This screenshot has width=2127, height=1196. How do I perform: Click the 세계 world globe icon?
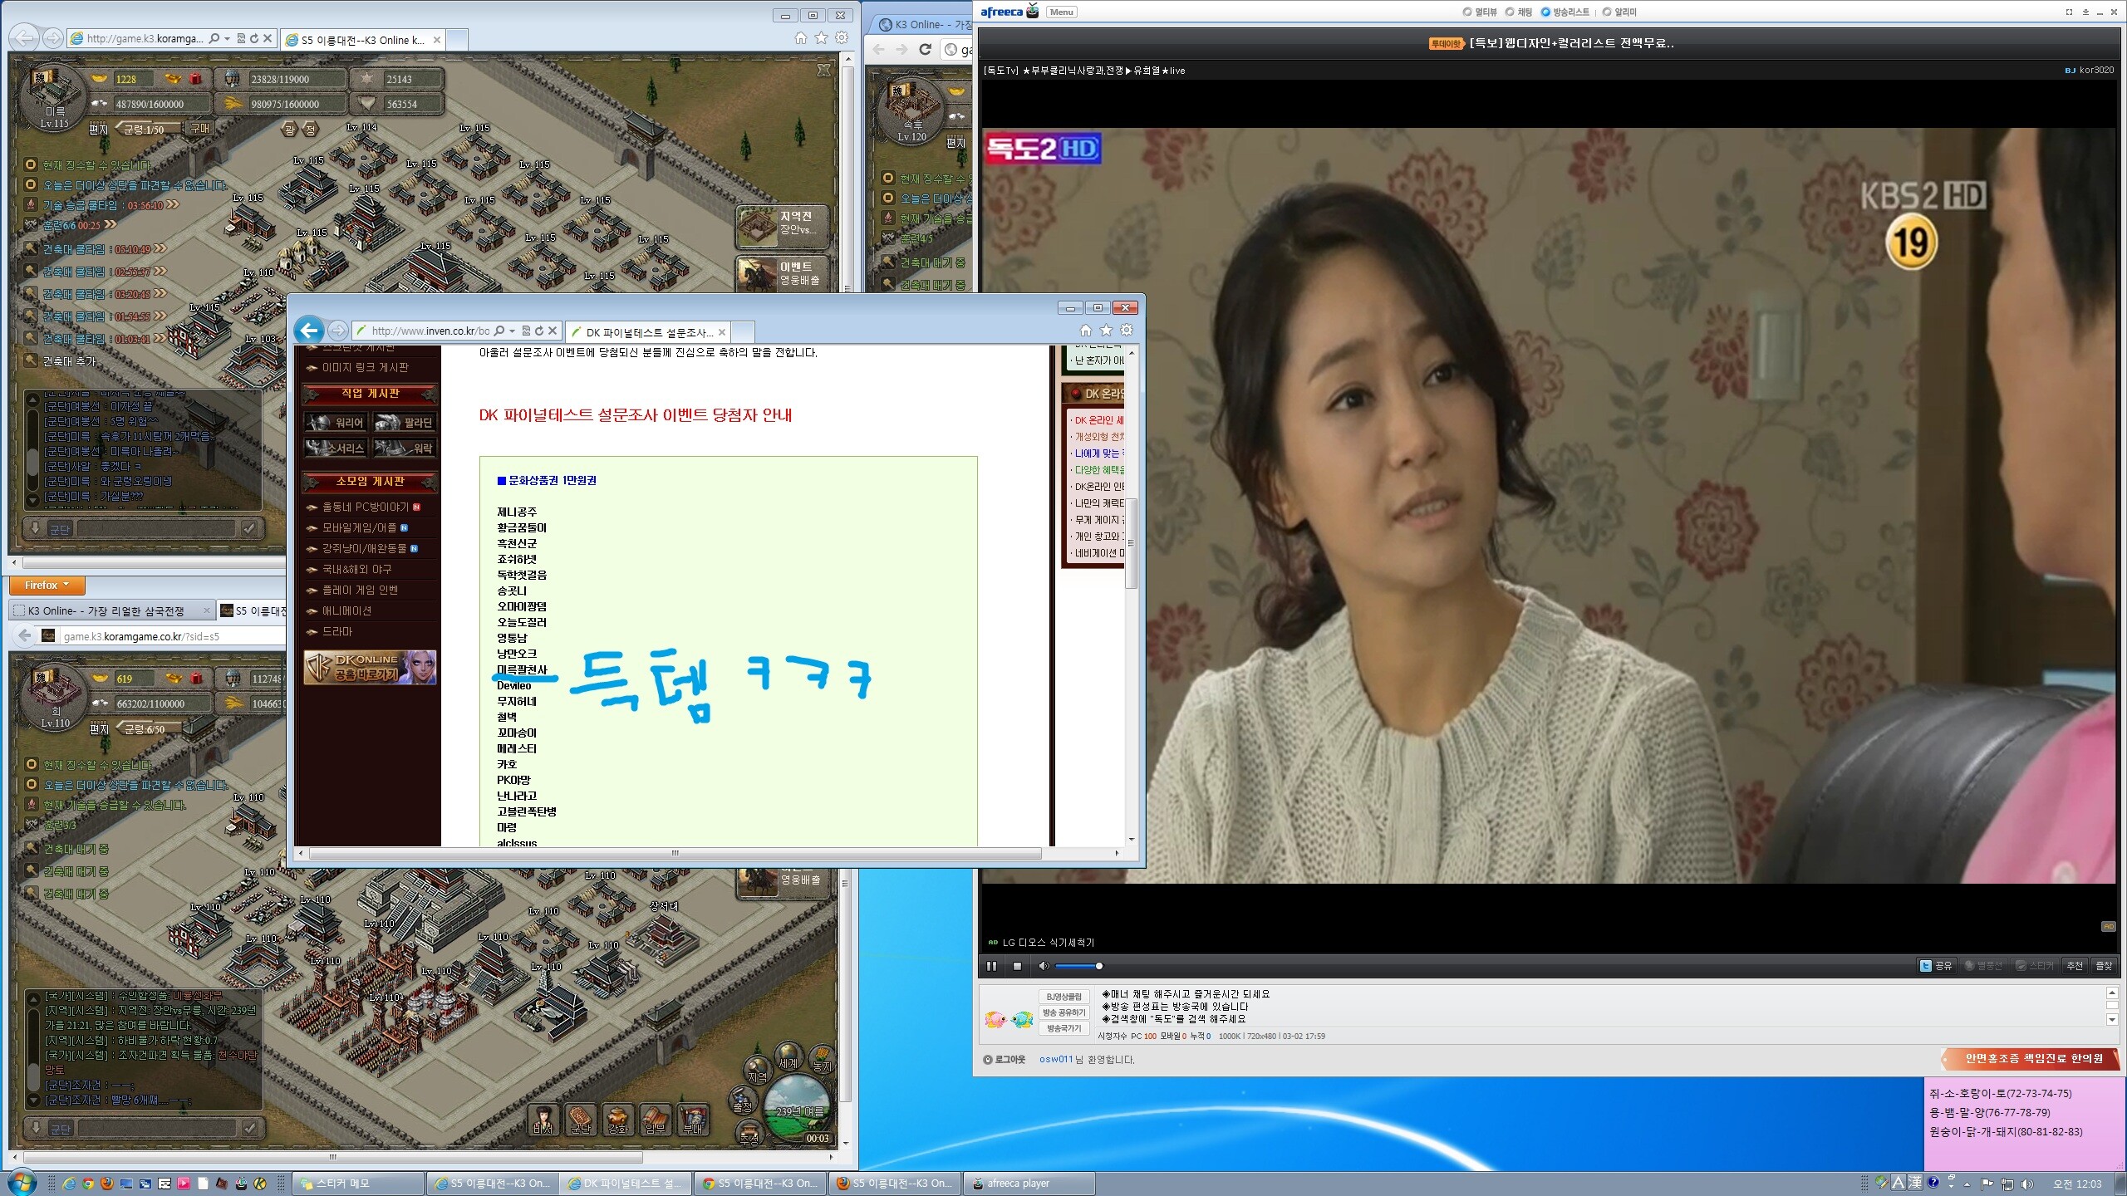(788, 1056)
